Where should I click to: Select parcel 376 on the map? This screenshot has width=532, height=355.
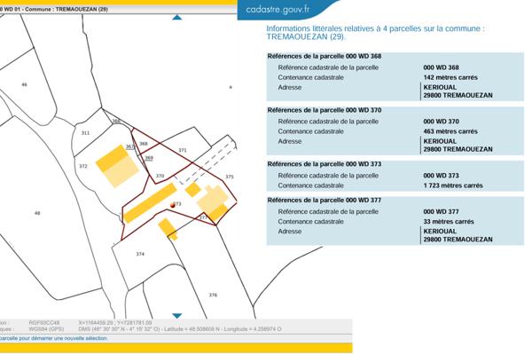pyautogui.click(x=213, y=295)
